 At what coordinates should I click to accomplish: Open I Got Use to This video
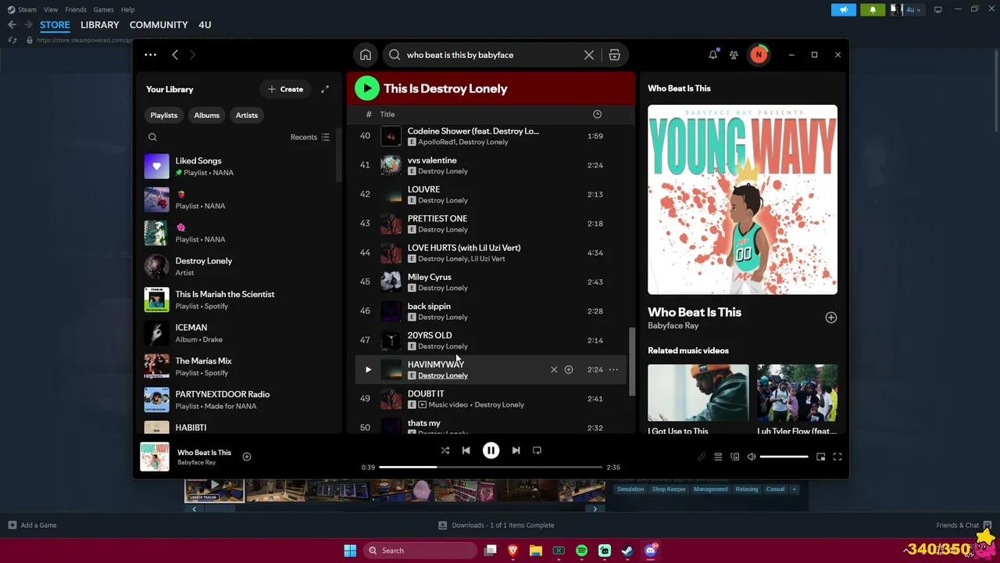coord(698,399)
